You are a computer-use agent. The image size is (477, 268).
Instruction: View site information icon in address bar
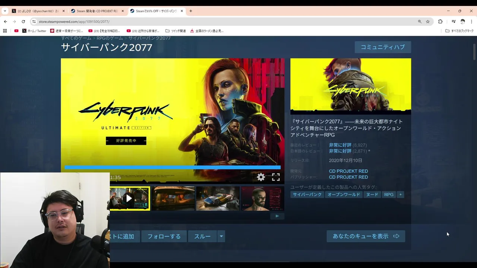34,22
